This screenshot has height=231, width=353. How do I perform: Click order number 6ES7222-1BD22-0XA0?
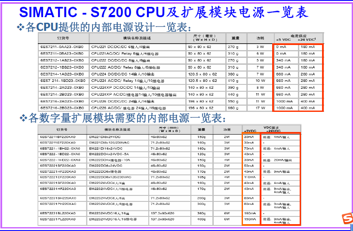(60, 154)
